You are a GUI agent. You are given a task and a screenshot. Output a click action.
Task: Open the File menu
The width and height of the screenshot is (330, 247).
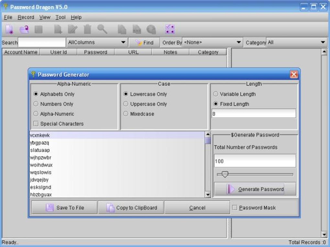[x=8, y=17]
